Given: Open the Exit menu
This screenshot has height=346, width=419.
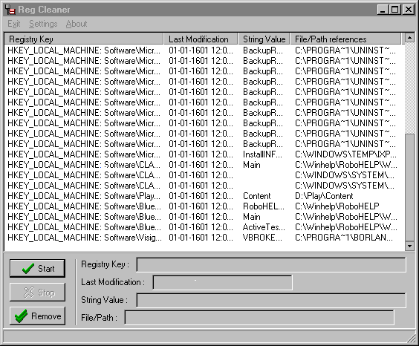Looking at the screenshot, I should tap(14, 24).
